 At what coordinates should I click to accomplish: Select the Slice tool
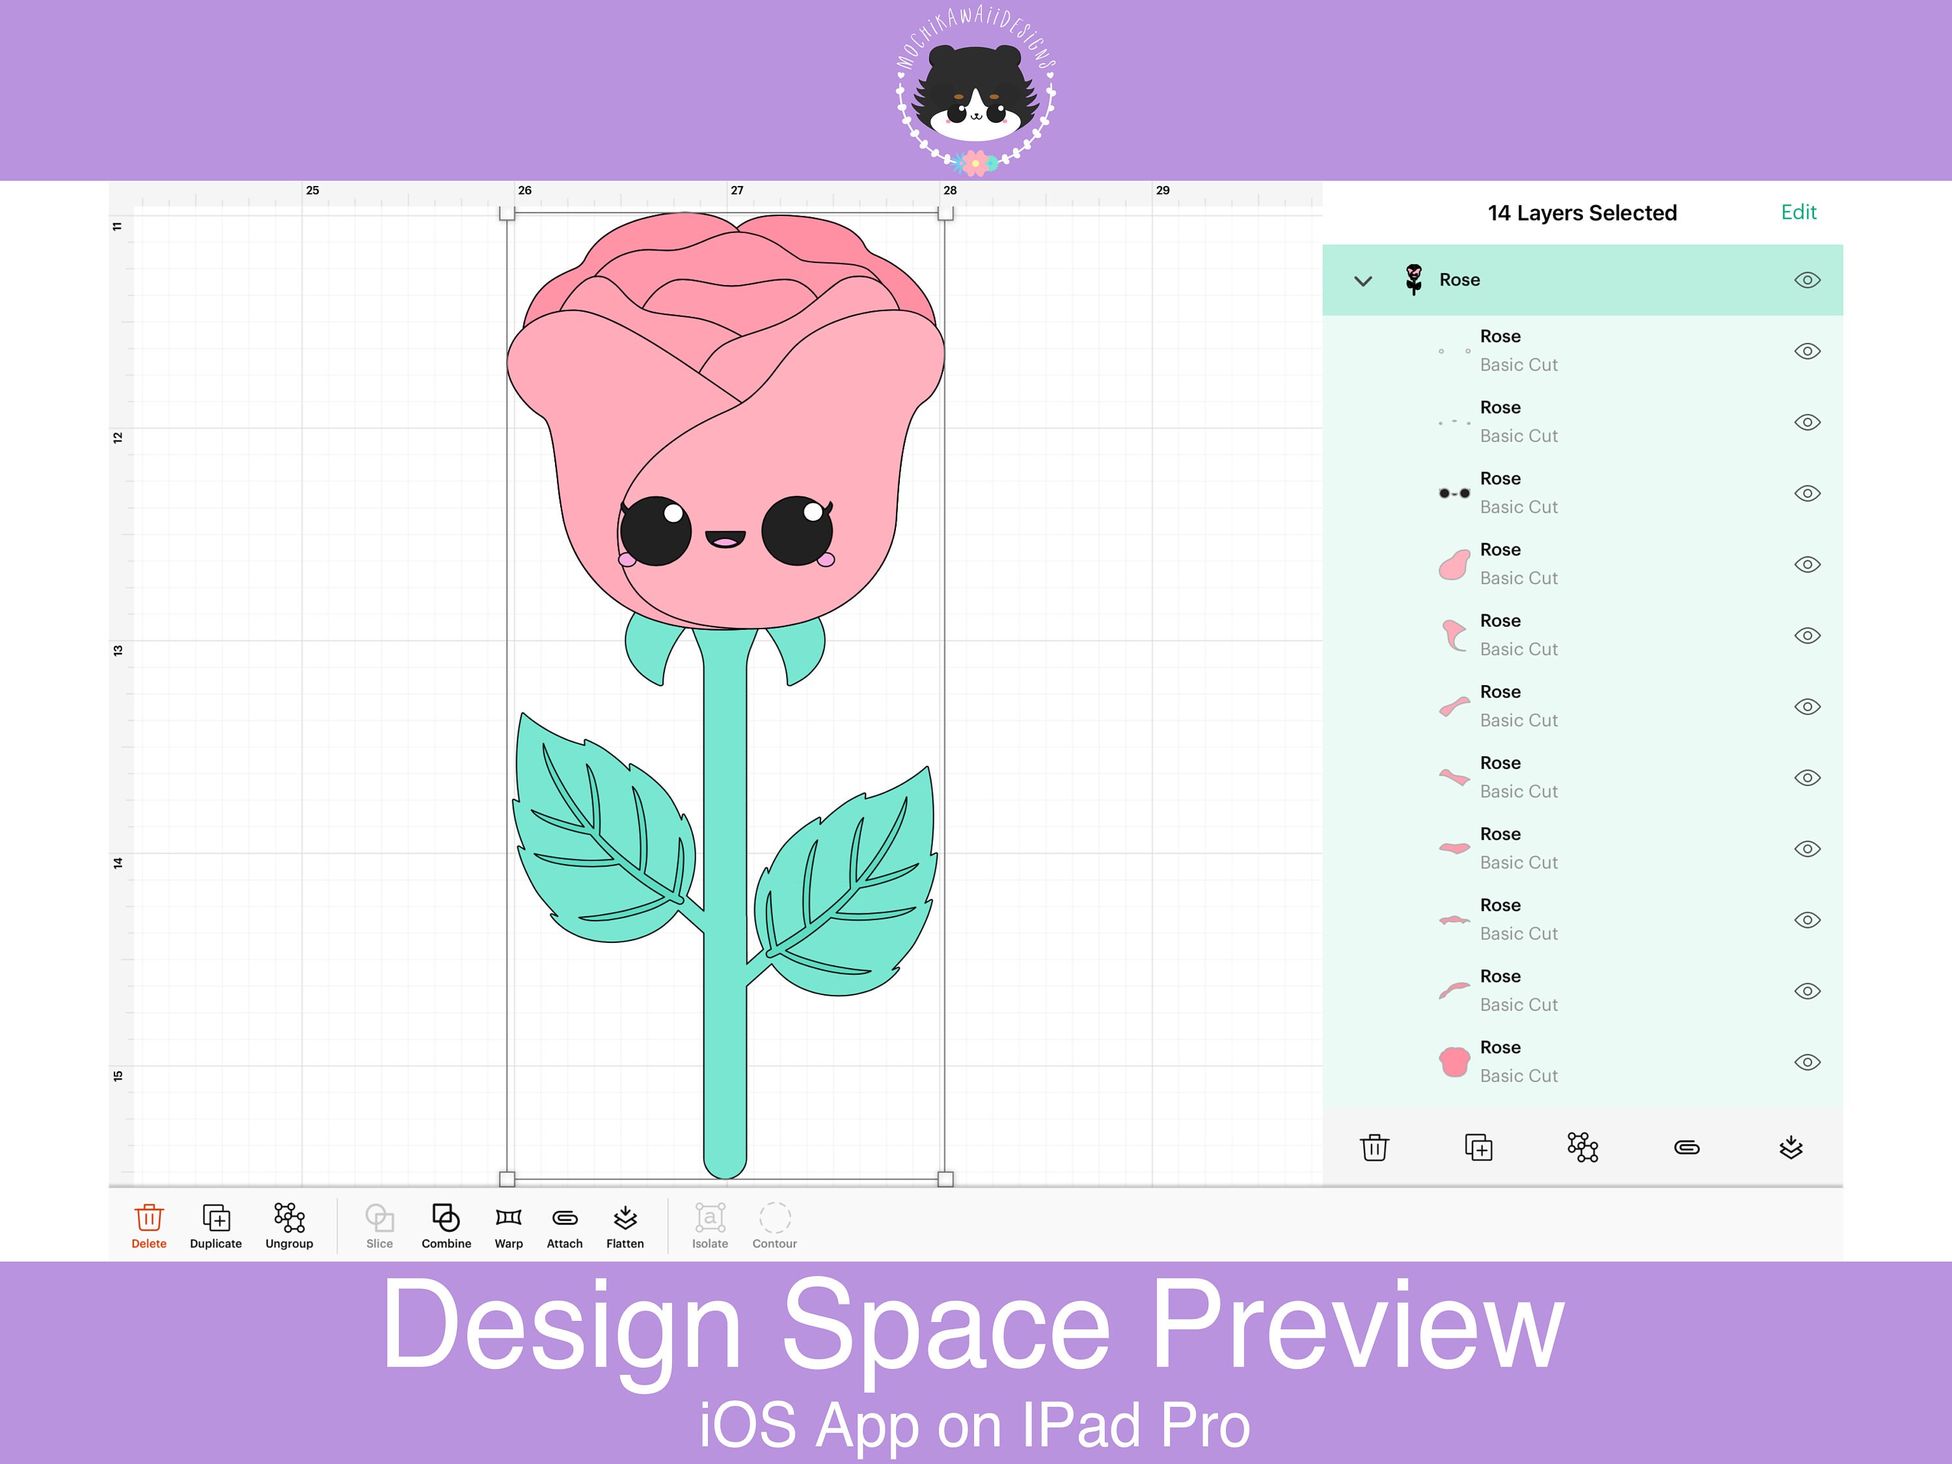pos(379,1225)
